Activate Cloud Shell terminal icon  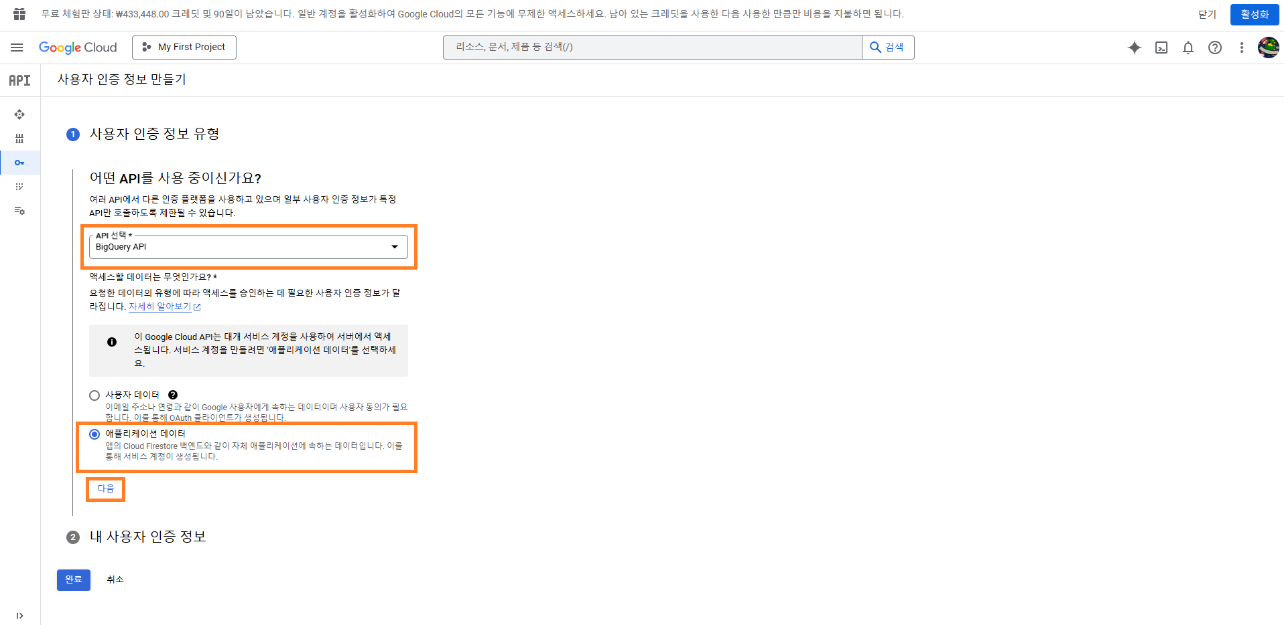1161,48
